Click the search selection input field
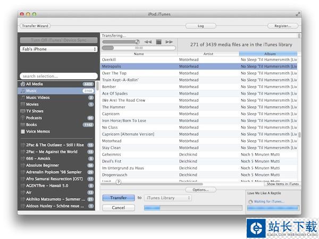The width and height of the screenshot is (319, 239). [x=58, y=76]
